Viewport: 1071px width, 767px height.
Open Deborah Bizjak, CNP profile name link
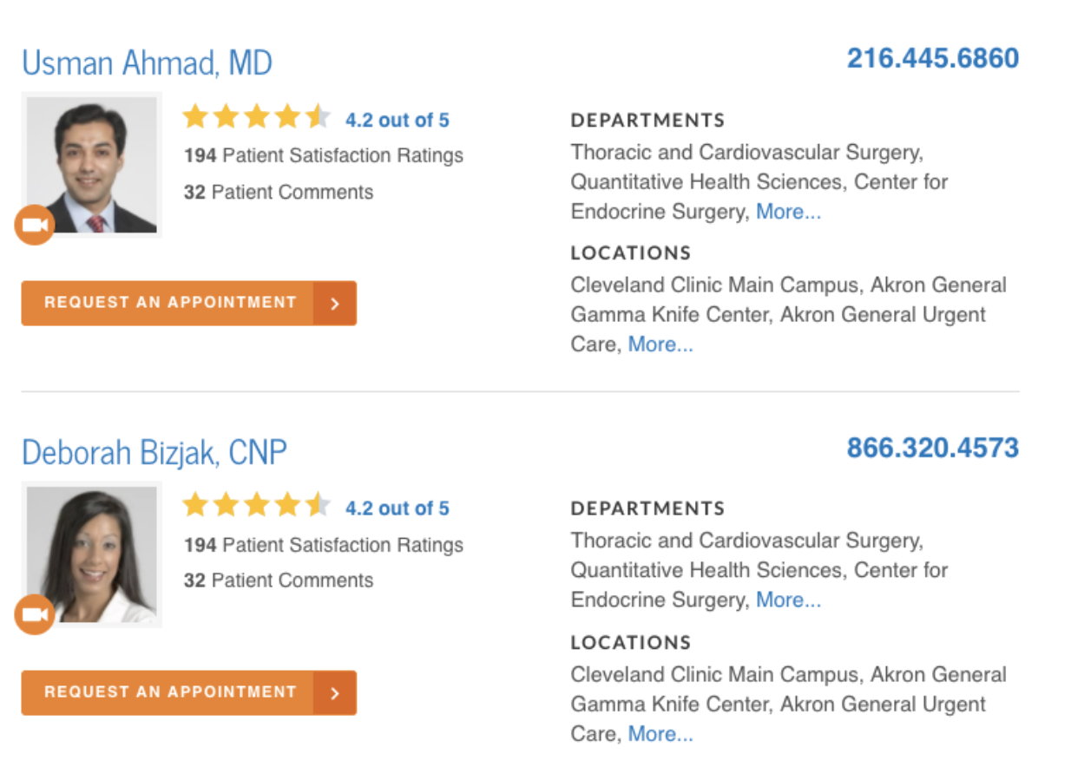pos(154,453)
